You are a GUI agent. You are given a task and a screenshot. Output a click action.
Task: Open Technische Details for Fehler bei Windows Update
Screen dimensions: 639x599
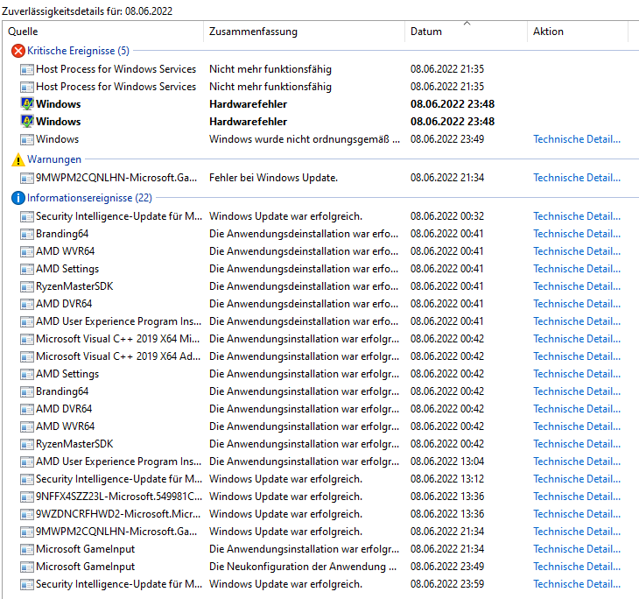point(577,178)
